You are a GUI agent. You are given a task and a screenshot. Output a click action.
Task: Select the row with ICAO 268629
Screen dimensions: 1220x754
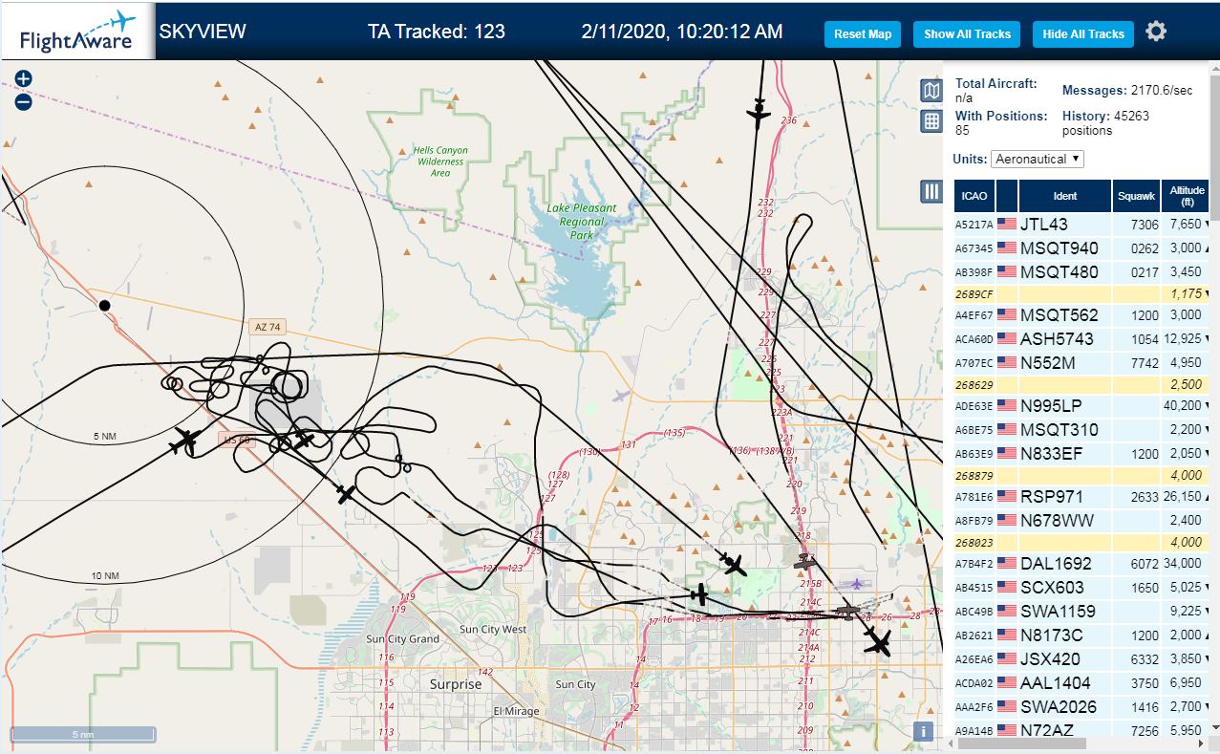pyautogui.click(x=1081, y=384)
